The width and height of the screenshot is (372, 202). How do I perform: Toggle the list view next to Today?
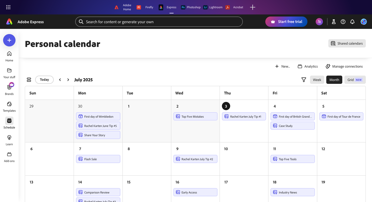pyautogui.click(x=29, y=80)
